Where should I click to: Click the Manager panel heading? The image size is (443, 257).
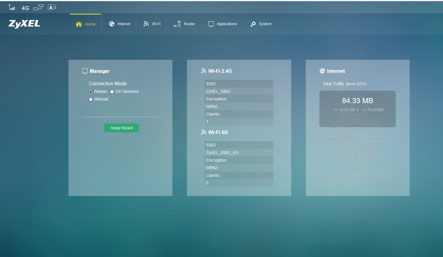pos(100,71)
